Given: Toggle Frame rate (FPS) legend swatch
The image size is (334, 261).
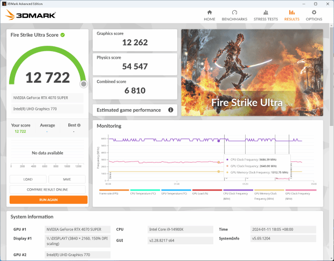Looking at the screenshot, I should (x=114, y=190).
